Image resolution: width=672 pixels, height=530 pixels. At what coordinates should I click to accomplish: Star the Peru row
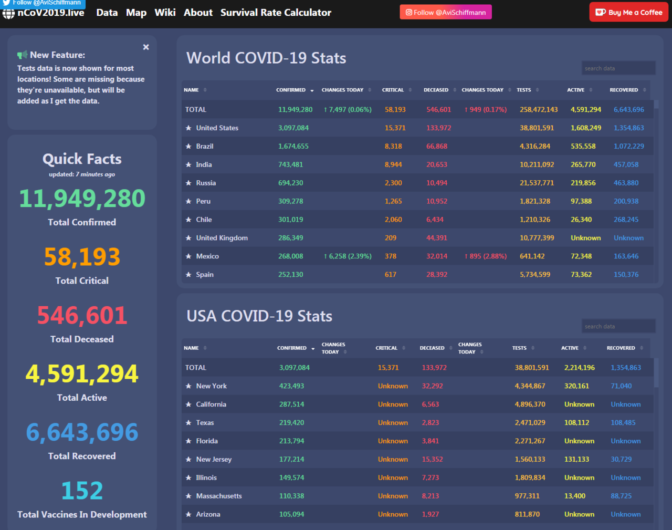coord(188,201)
